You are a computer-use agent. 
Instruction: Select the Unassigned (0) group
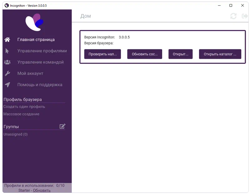(x=16, y=134)
